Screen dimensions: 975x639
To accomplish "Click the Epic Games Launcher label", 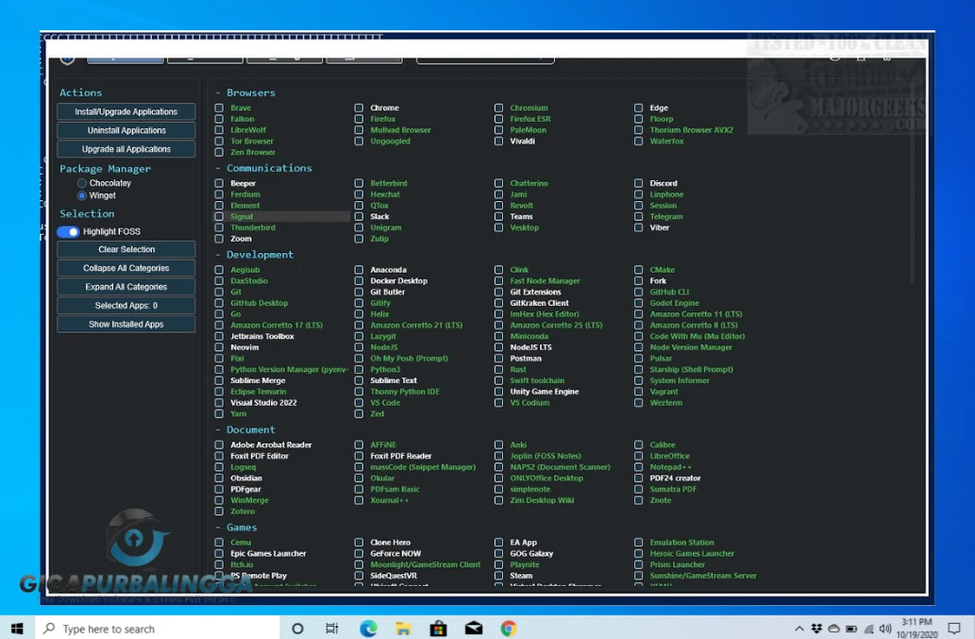I will point(269,553).
